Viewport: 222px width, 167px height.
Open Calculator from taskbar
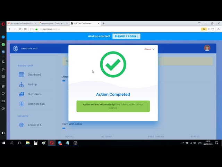(36, 143)
